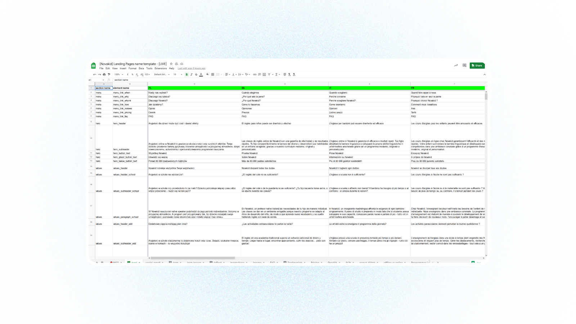Select the cell 'menu_link_pricing'
The width and height of the screenshot is (576, 324).
130,112
